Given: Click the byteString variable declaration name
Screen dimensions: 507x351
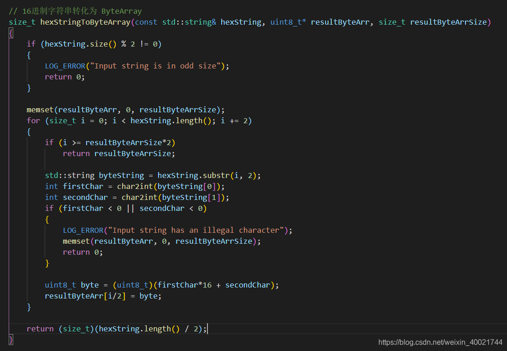Looking at the screenshot, I should pos(121,175).
